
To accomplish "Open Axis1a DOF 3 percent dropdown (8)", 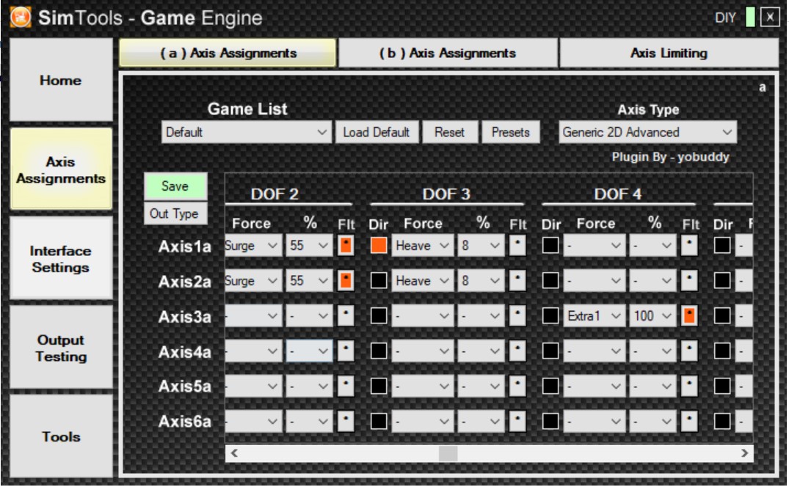I will coord(481,246).
